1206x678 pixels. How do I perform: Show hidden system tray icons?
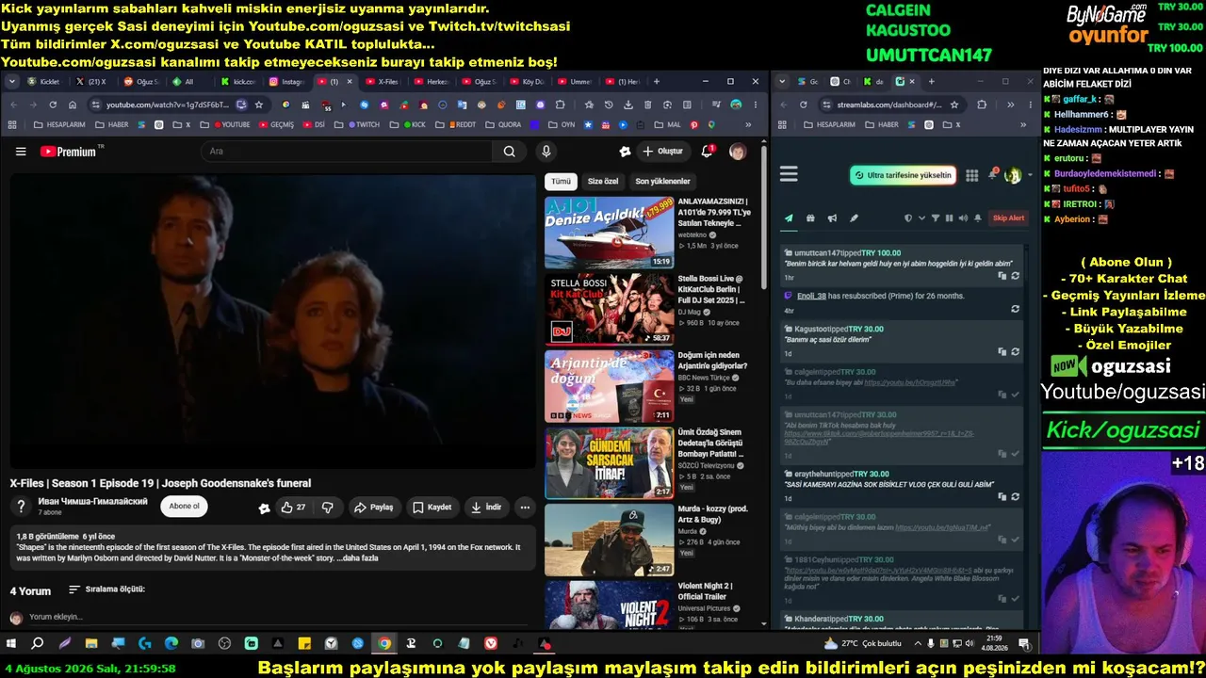(x=916, y=644)
